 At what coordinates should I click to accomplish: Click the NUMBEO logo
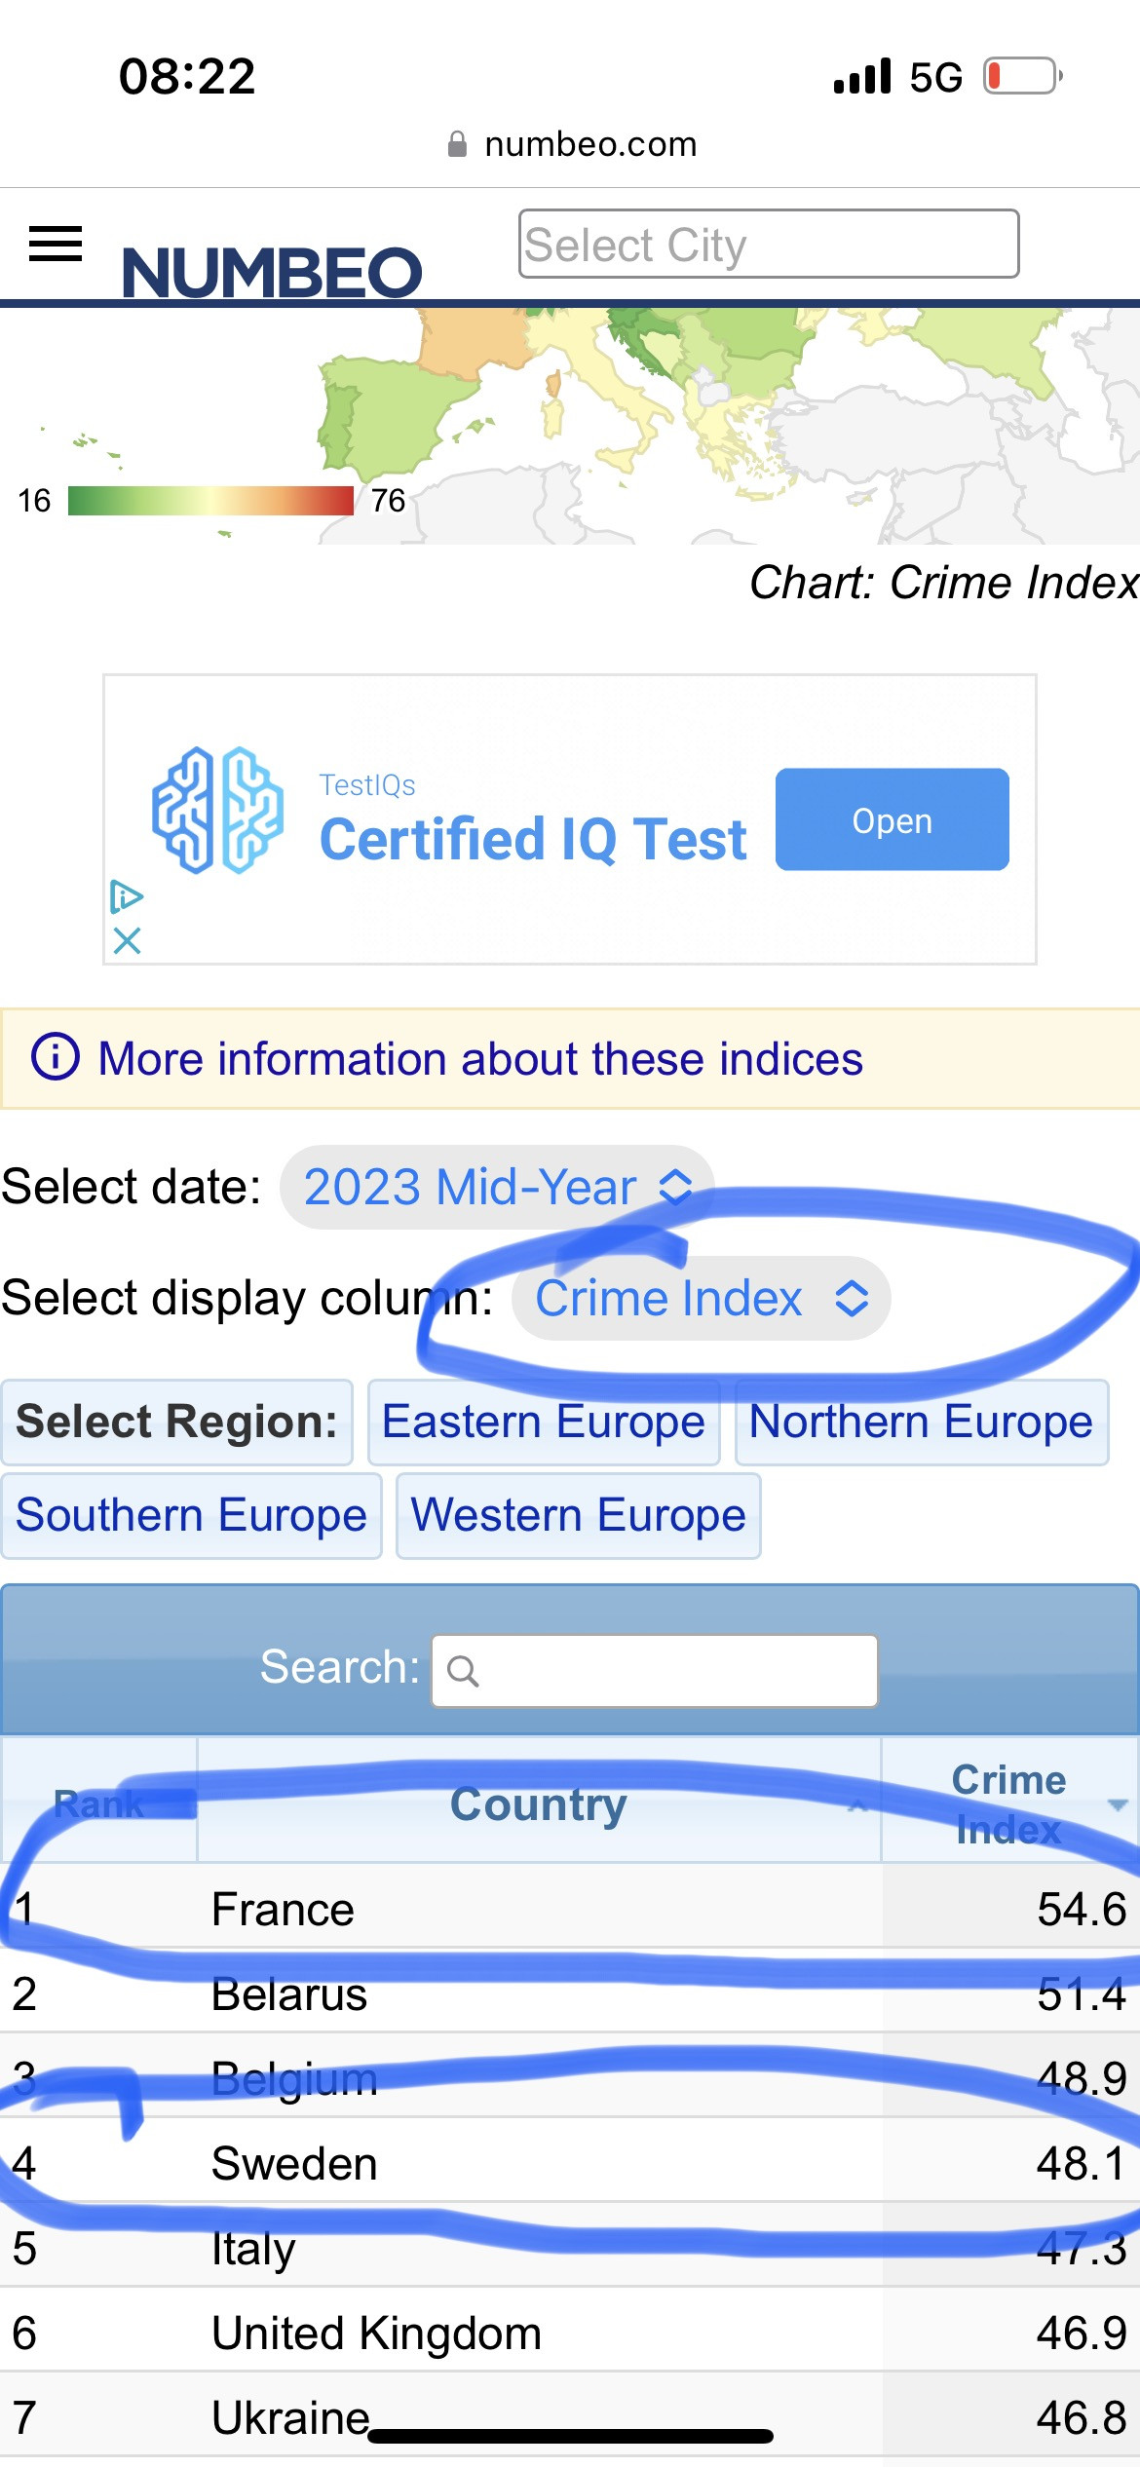272,272
